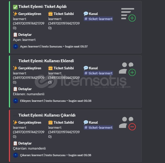The image size is (165, 163).
Task: Open the #ticket-learmert channel link in the Kullanıcı Çıkarıldı embed
Action: (x=98, y=127)
